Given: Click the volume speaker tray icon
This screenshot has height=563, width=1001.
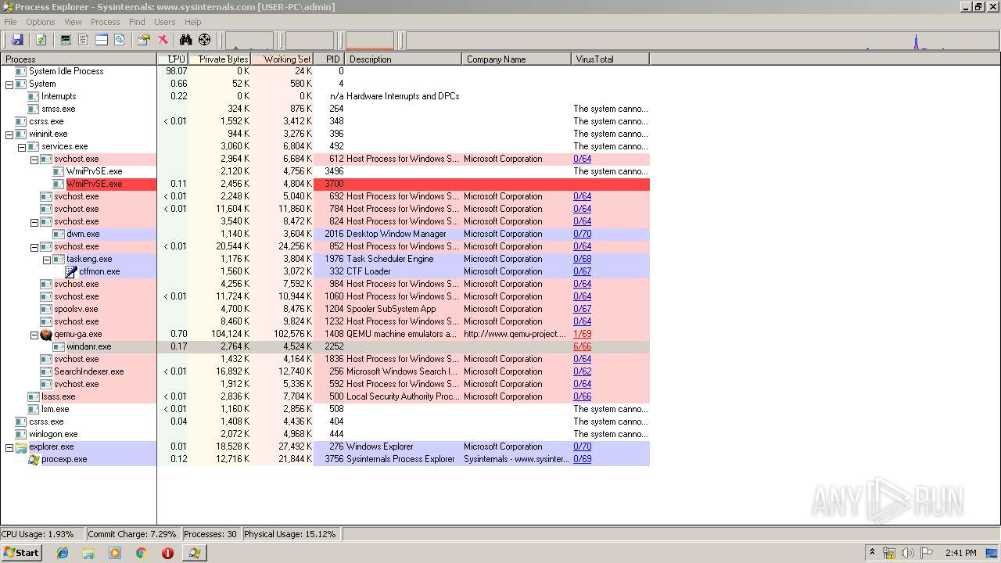Looking at the screenshot, I should (907, 553).
